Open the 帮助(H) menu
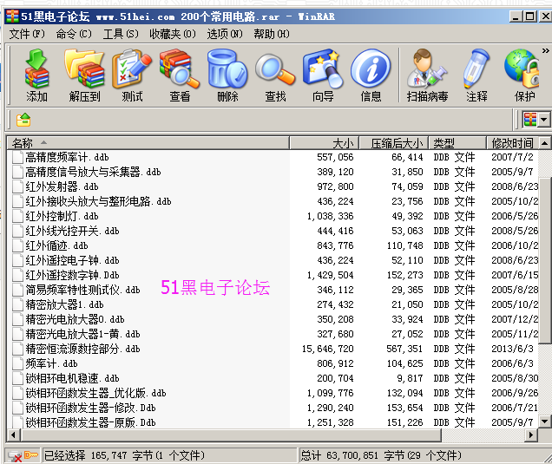Viewport: 552px width, 464px height. point(272,34)
